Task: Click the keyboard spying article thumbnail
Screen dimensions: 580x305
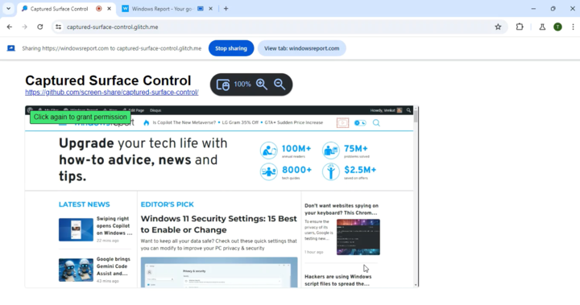Action: pyautogui.click(x=358, y=237)
